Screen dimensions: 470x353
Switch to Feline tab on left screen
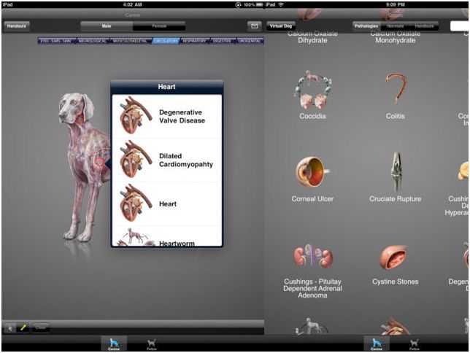pos(152,344)
